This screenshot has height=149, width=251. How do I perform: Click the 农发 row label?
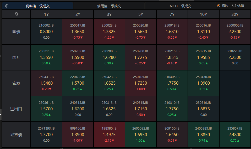16,83
